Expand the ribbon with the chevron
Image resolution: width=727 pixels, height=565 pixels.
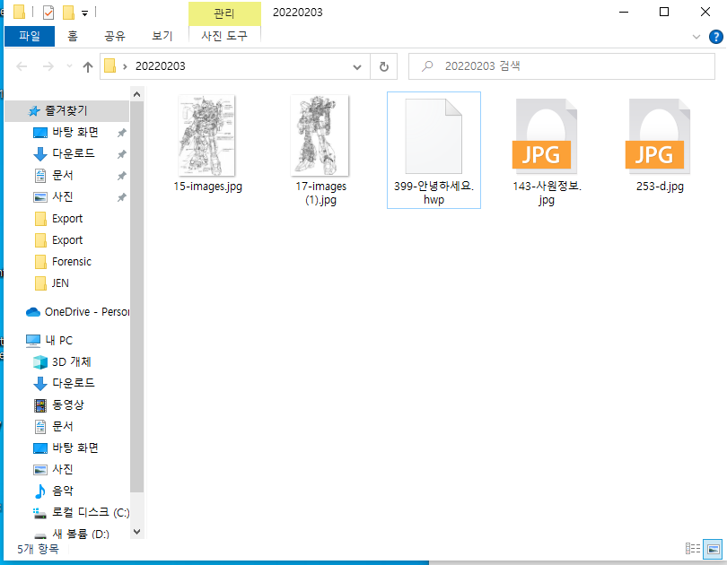(x=696, y=37)
